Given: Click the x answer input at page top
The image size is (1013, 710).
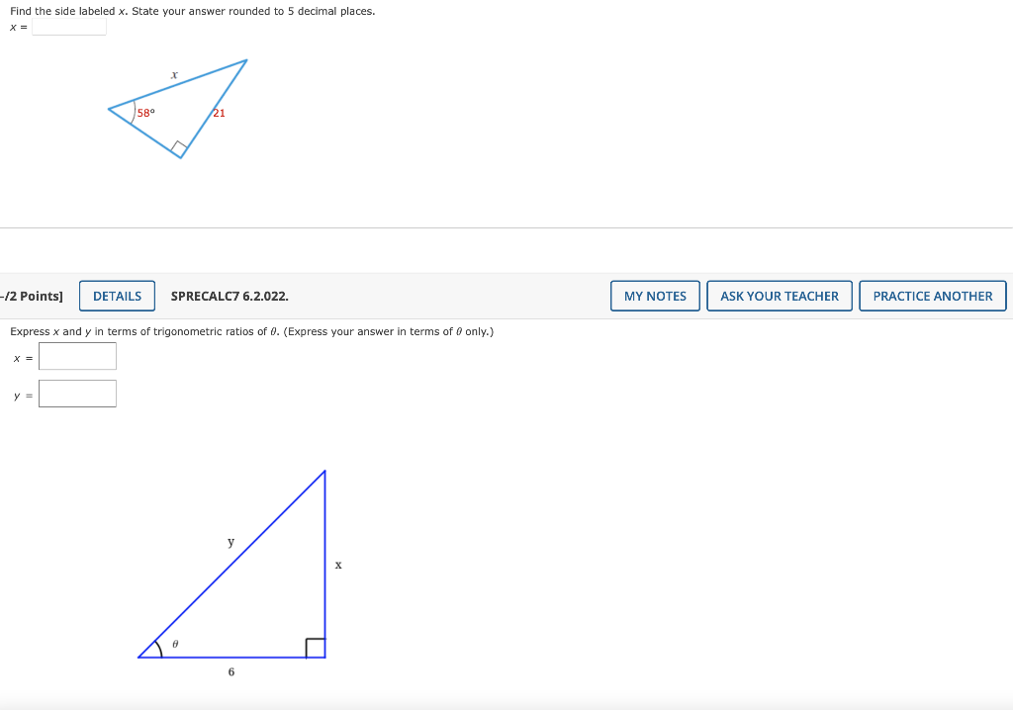Looking at the screenshot, I should [x=68, y=27].
